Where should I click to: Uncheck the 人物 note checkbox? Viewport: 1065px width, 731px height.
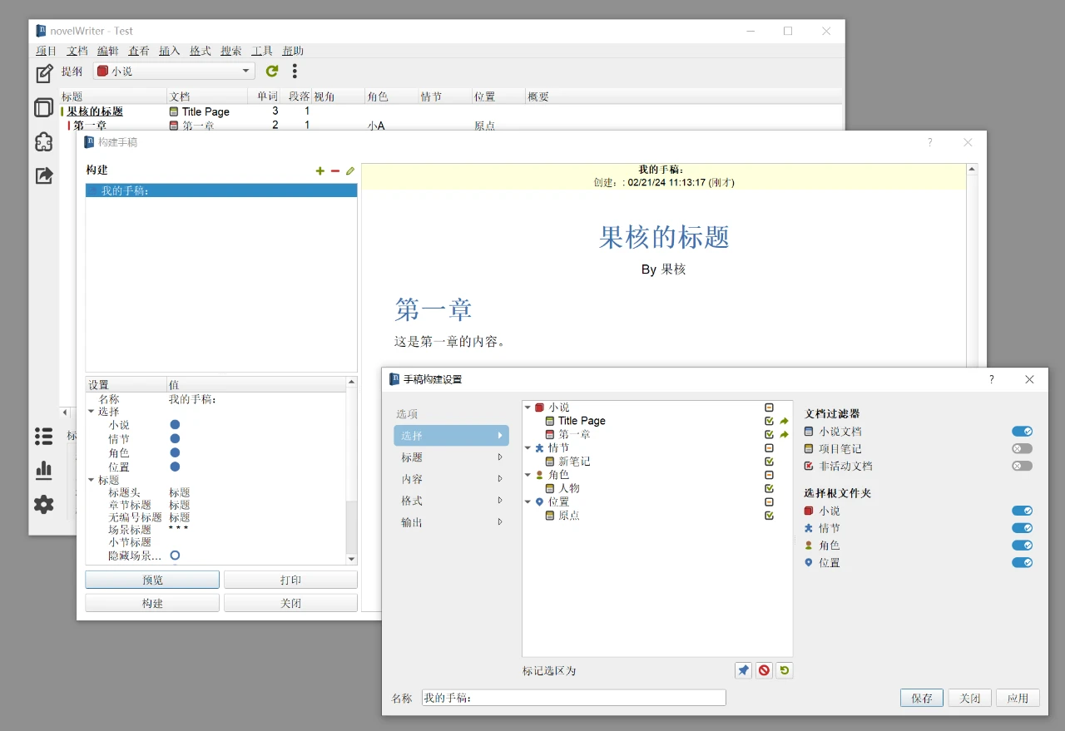pos(769,488)
